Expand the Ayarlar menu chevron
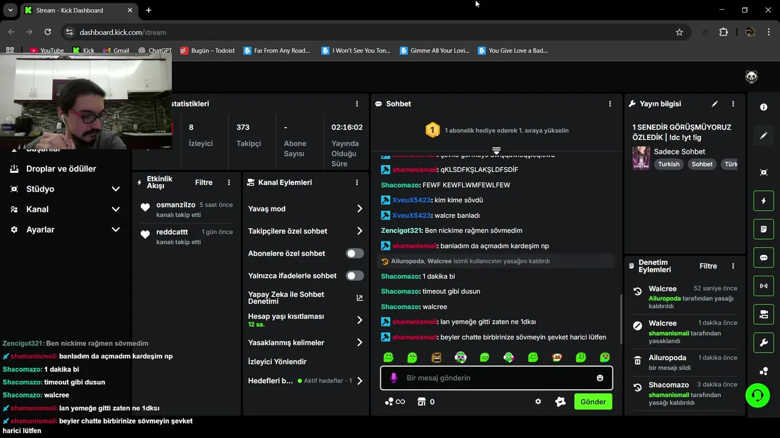The image size is (780, 438). tap(116, 229)
